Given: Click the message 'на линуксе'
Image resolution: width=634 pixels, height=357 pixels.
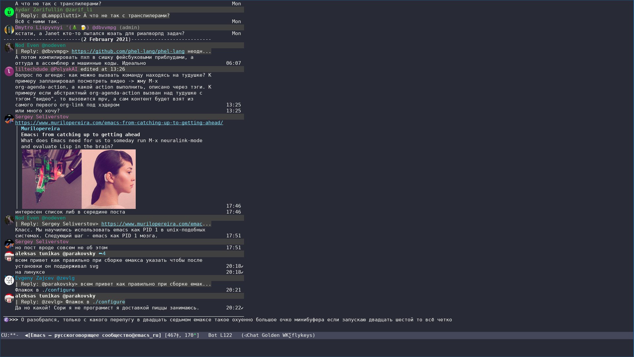Looking at the screenshot, I should tap(30, 272).
